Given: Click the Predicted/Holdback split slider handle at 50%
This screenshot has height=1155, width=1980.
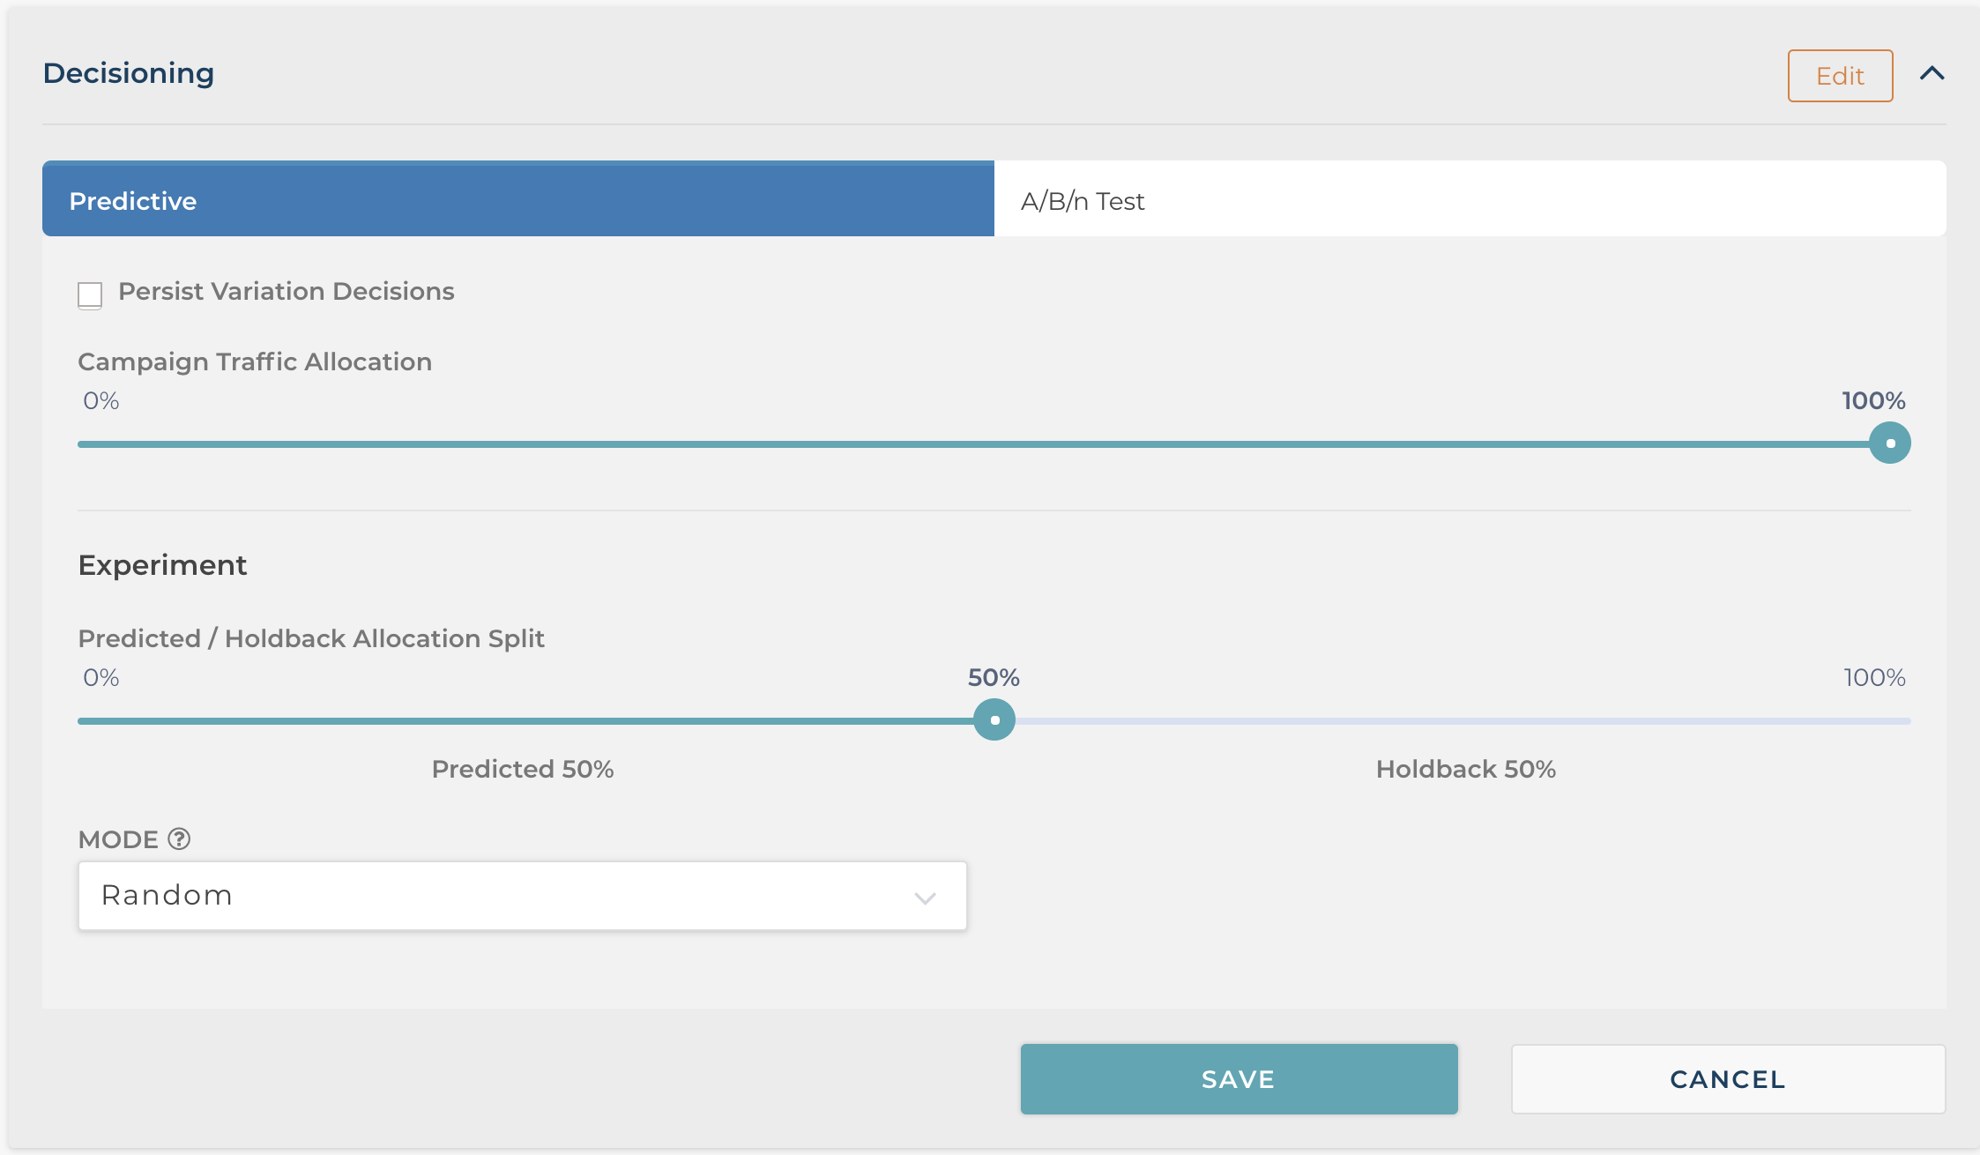Looking at the screenshot, I should coord(994,719).
